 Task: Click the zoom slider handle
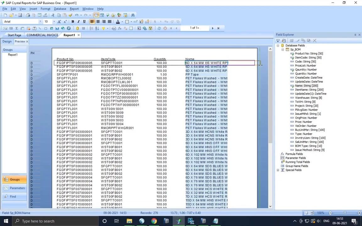pyautogui.click(x=345, y=213)
